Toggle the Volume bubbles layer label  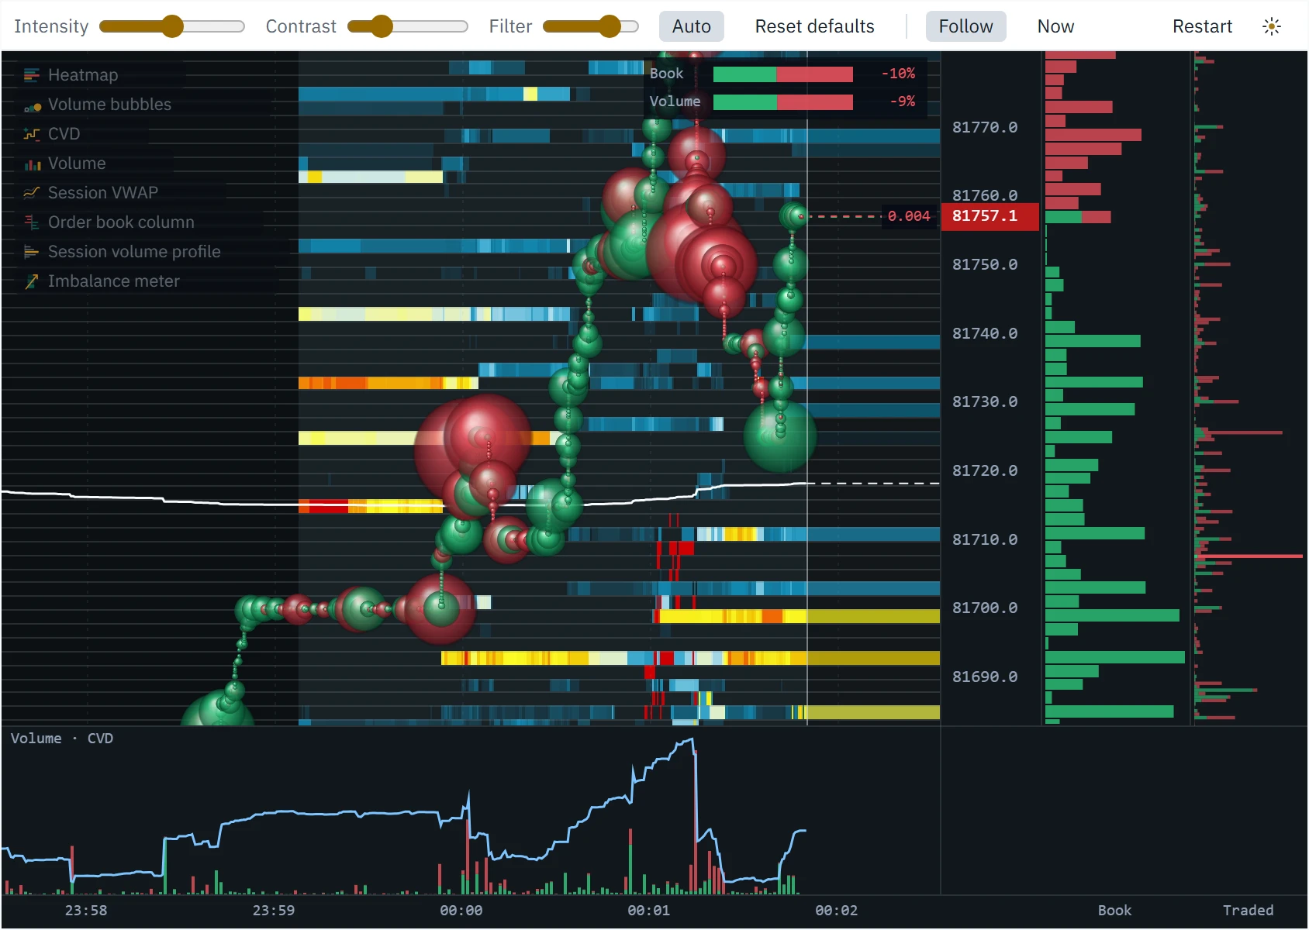[x=109, y=105]
